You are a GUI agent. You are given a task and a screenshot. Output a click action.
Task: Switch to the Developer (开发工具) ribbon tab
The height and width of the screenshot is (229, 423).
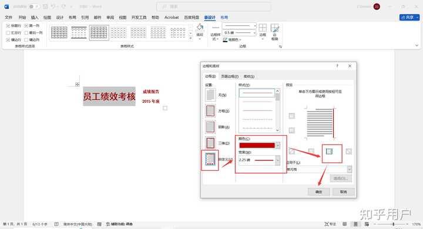(x=139, y=17)
